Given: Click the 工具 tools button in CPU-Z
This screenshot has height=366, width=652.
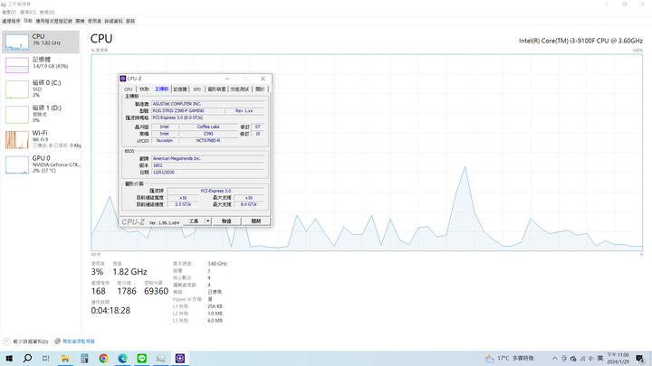Looking at the screenshot, I should [194, 221].
